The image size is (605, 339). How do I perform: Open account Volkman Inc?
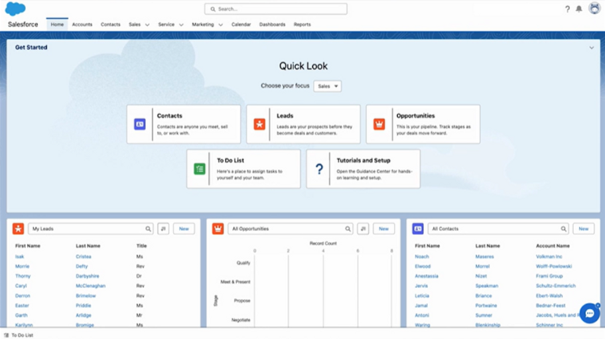pyautogui.click(x=549, y=257)
